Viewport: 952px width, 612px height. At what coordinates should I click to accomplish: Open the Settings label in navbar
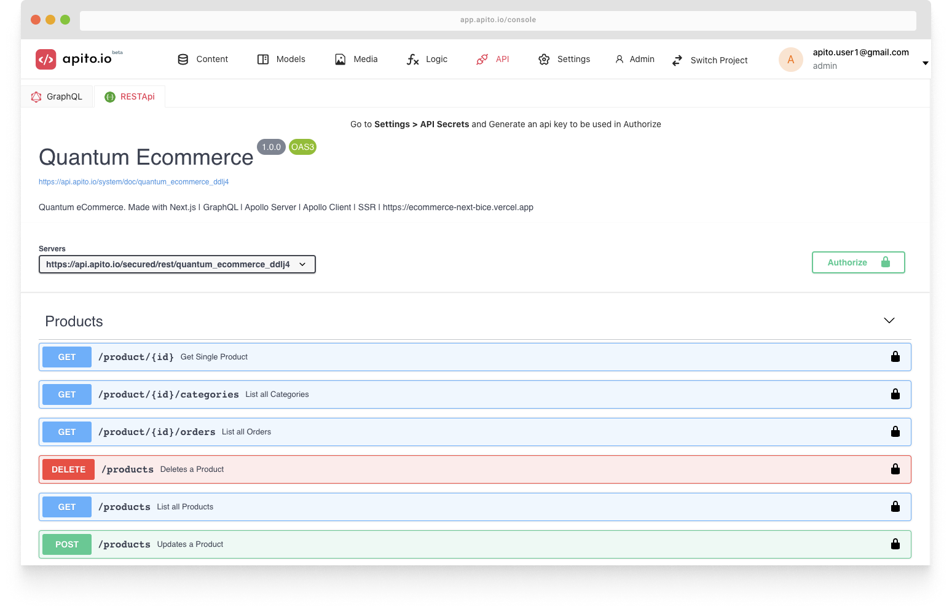tap(573, 60)
